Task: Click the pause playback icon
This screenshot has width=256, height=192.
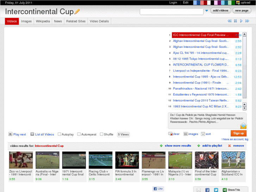Action: [235, 21]
